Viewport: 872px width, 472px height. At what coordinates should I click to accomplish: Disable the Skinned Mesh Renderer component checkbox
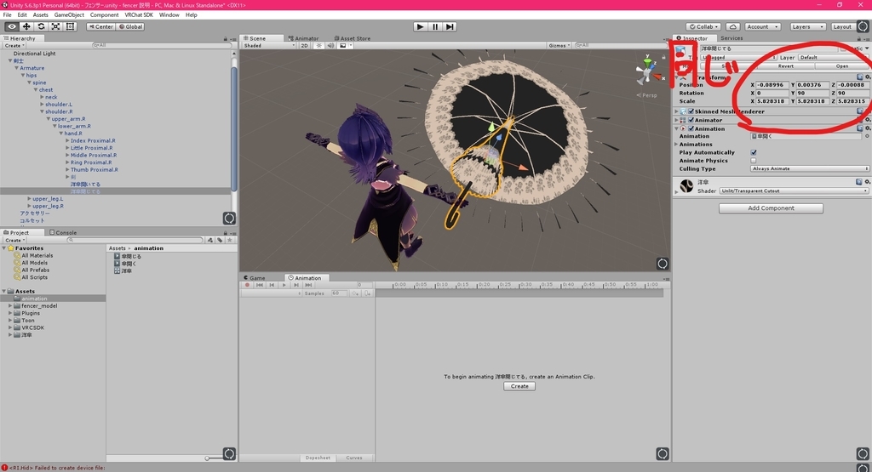(691, 111)
